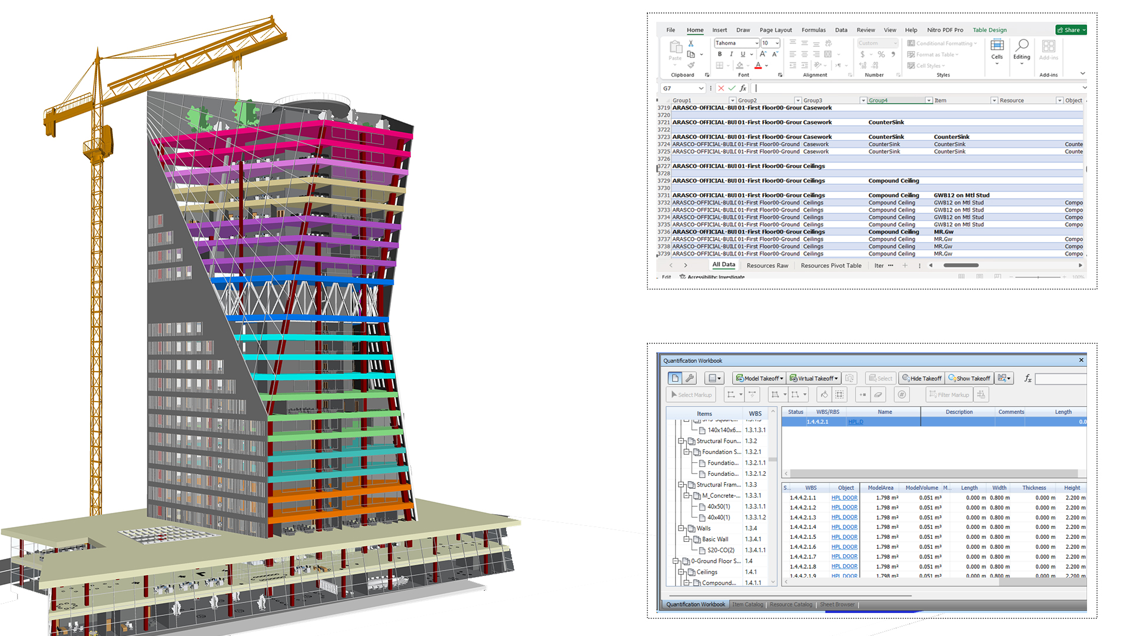The height and width of the screenshot is (636, 1130).
Task: Open the Virtual Takeoff dropdown
Action: pyautogui.click(x=836, y=379)
